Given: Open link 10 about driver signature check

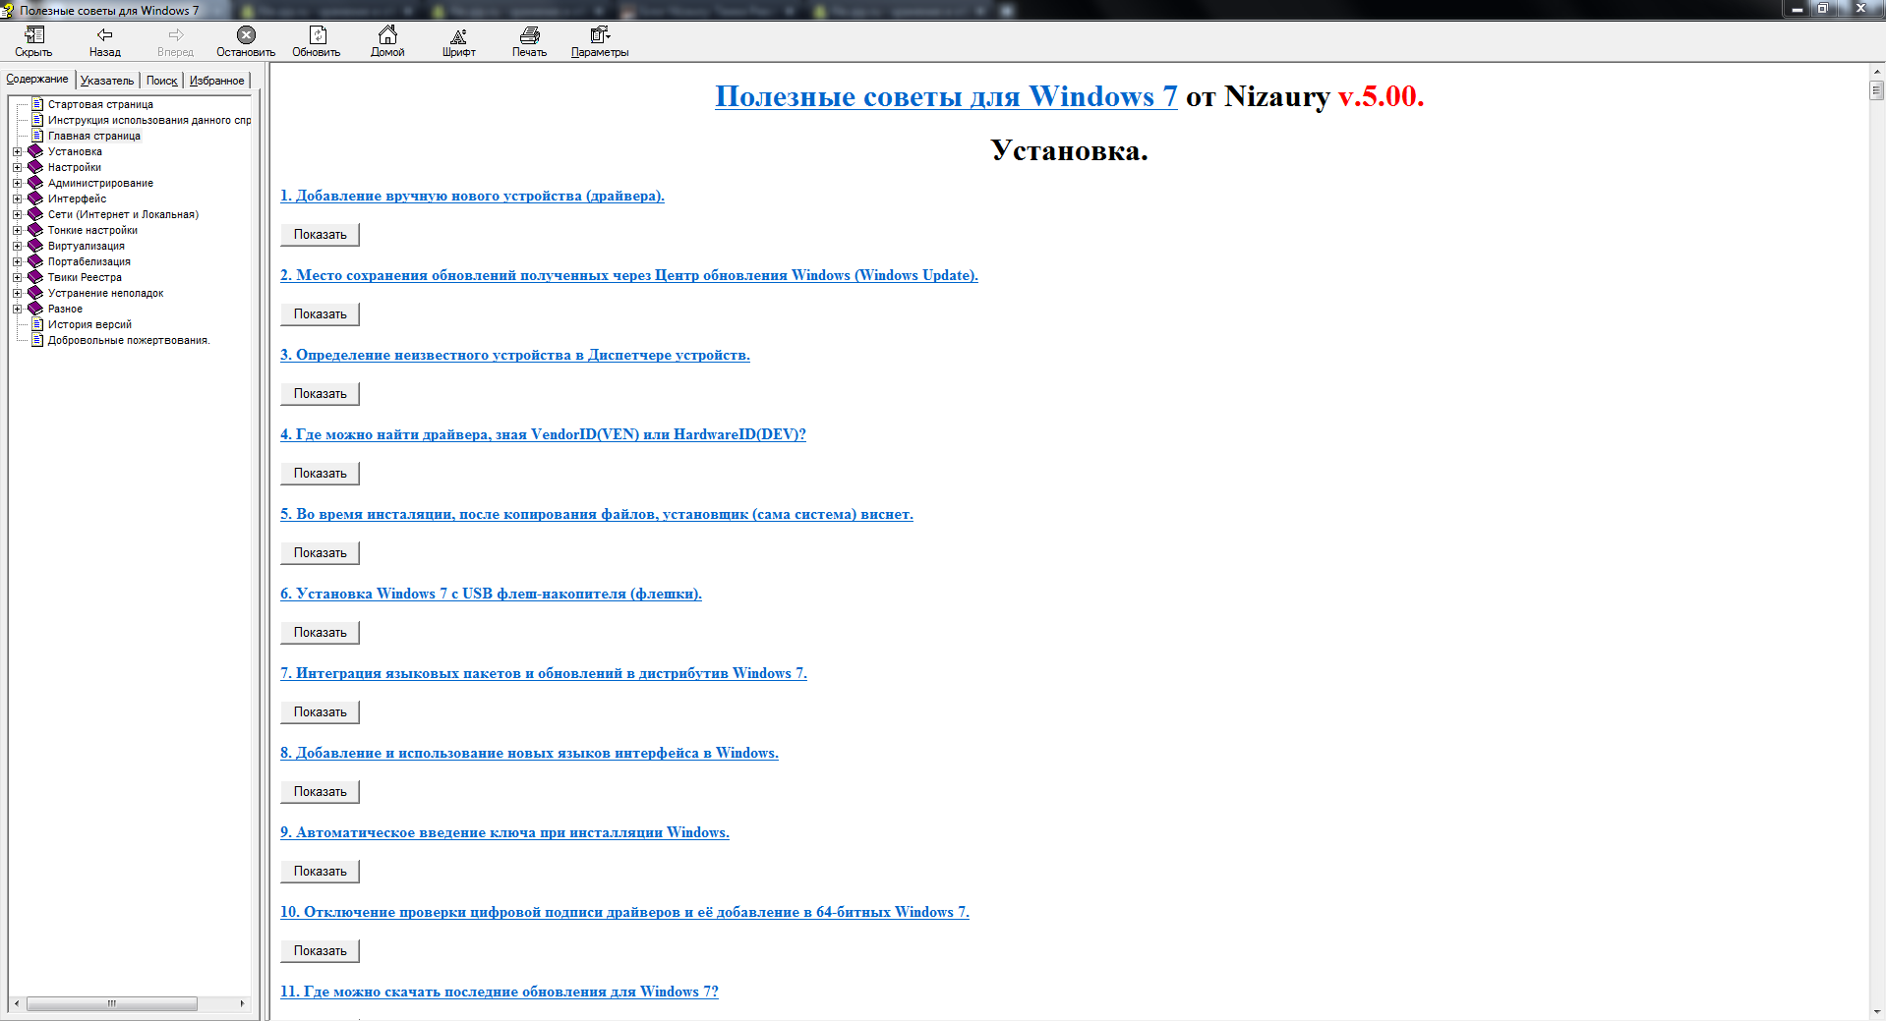Looking at the screenshot, I should pyautogui.click(x=624, y=912).
